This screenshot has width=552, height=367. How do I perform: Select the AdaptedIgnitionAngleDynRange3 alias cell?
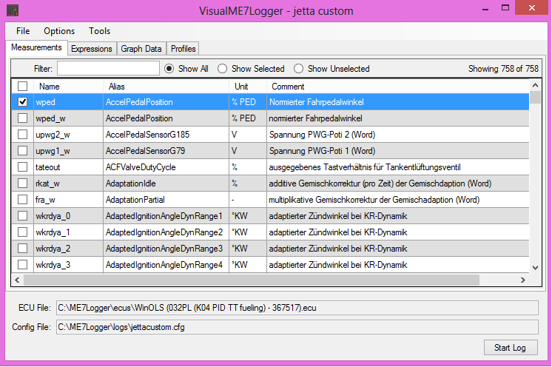point(166,249)
